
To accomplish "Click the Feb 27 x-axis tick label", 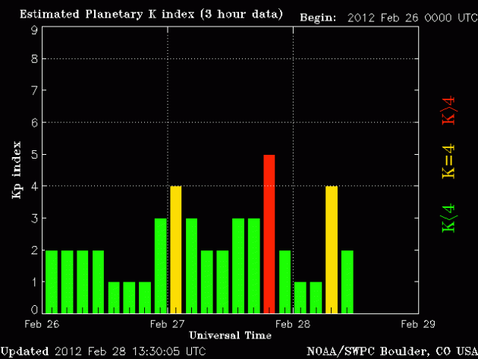I will pyautogui.click(x=168, y=323).
